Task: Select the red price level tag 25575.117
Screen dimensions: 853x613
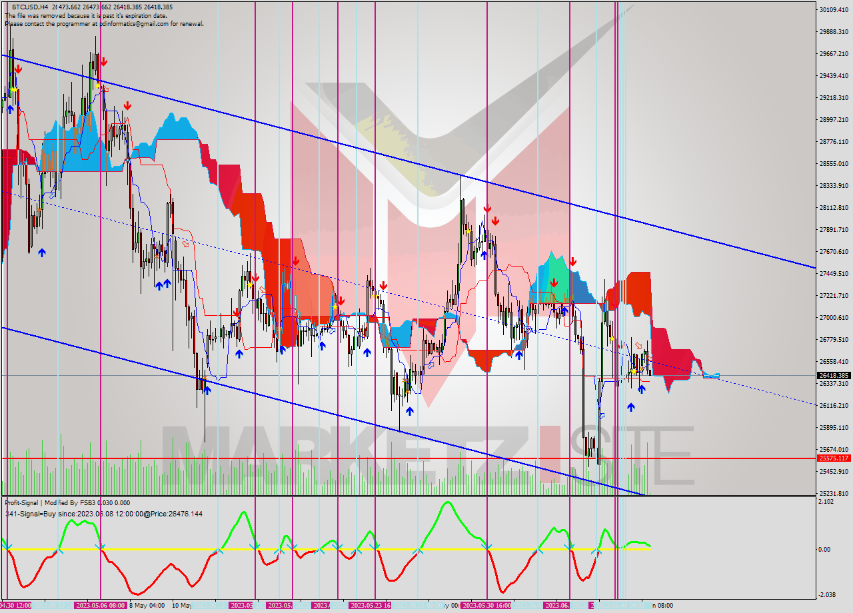Action: click(833, 458)
